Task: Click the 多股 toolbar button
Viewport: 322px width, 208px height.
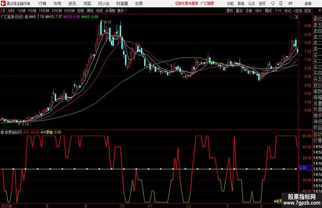Action: pyautogui.click(x=249, y=11)
